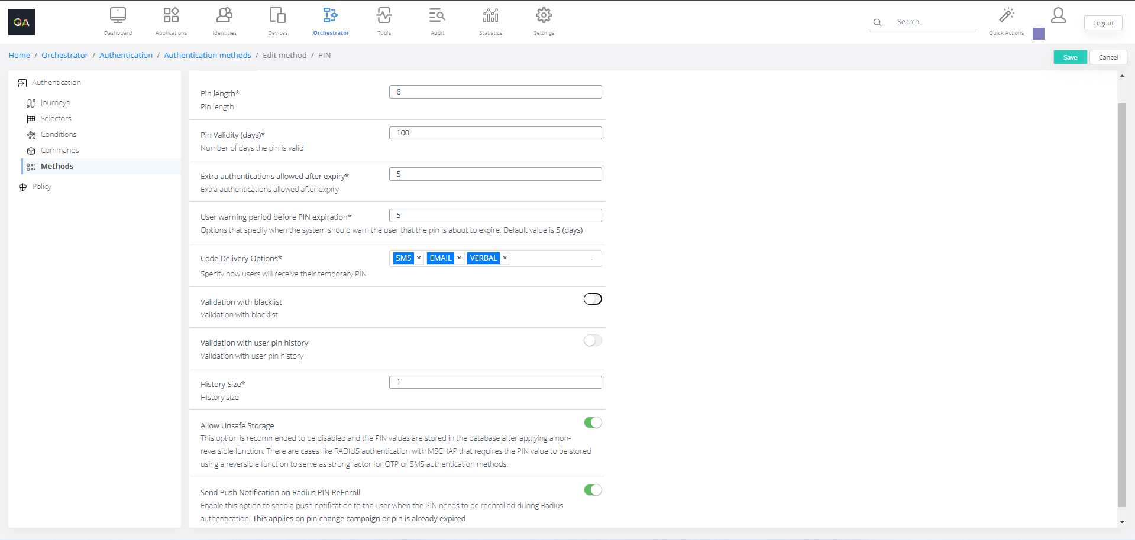Turn off Send Push Notification on Radius toggle
The height and width of the screenshot is (540, 1135).
(x=592, y=490)
